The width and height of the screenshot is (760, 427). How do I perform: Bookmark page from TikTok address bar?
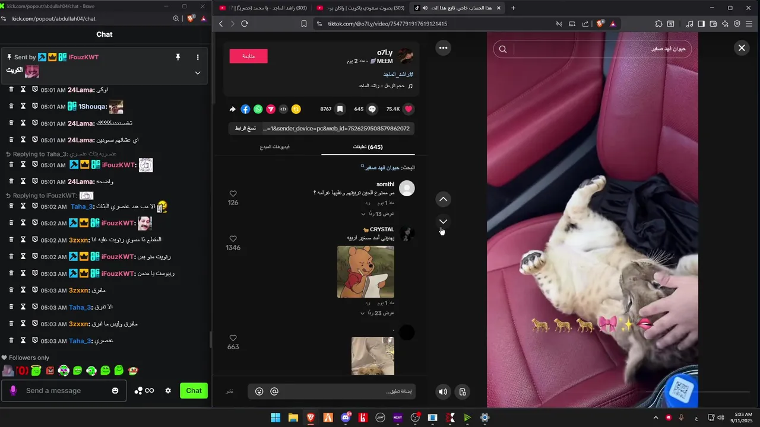304,24
